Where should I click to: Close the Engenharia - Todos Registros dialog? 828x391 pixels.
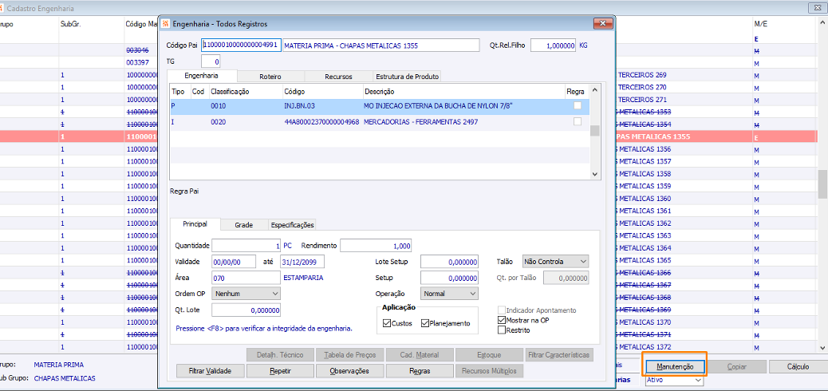(602, 23)
